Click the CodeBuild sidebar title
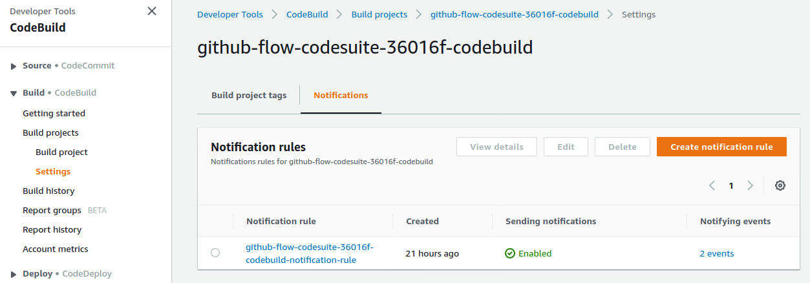 point(37,27)
